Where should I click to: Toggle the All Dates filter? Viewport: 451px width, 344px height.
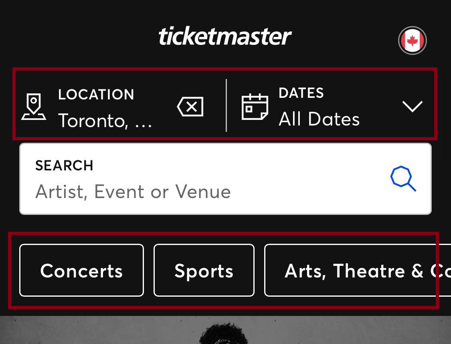pos(319,119)
